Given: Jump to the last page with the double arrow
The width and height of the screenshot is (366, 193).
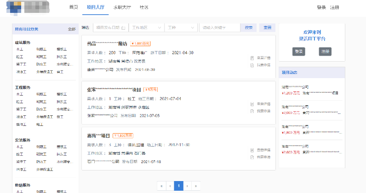Looking at the screenshot, I should [x=196, y=186].
